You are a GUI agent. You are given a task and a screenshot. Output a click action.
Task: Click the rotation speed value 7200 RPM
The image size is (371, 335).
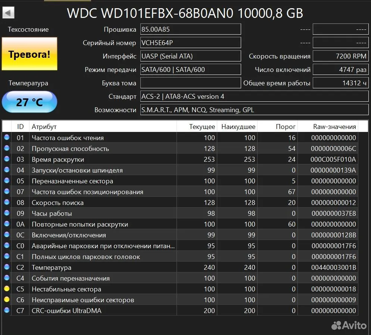pyautogui.click(x=341, y=56)
